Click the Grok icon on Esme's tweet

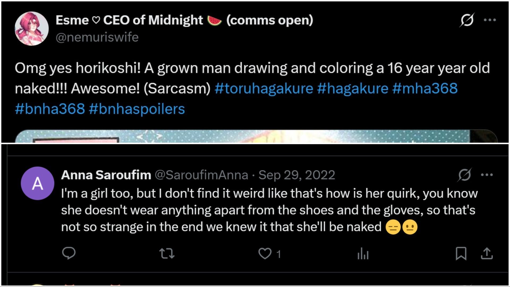[x=467, y=20]
